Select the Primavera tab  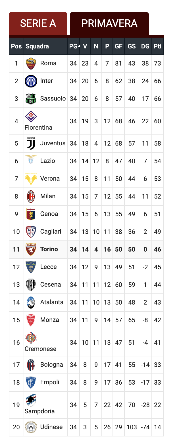pos(109,23)
